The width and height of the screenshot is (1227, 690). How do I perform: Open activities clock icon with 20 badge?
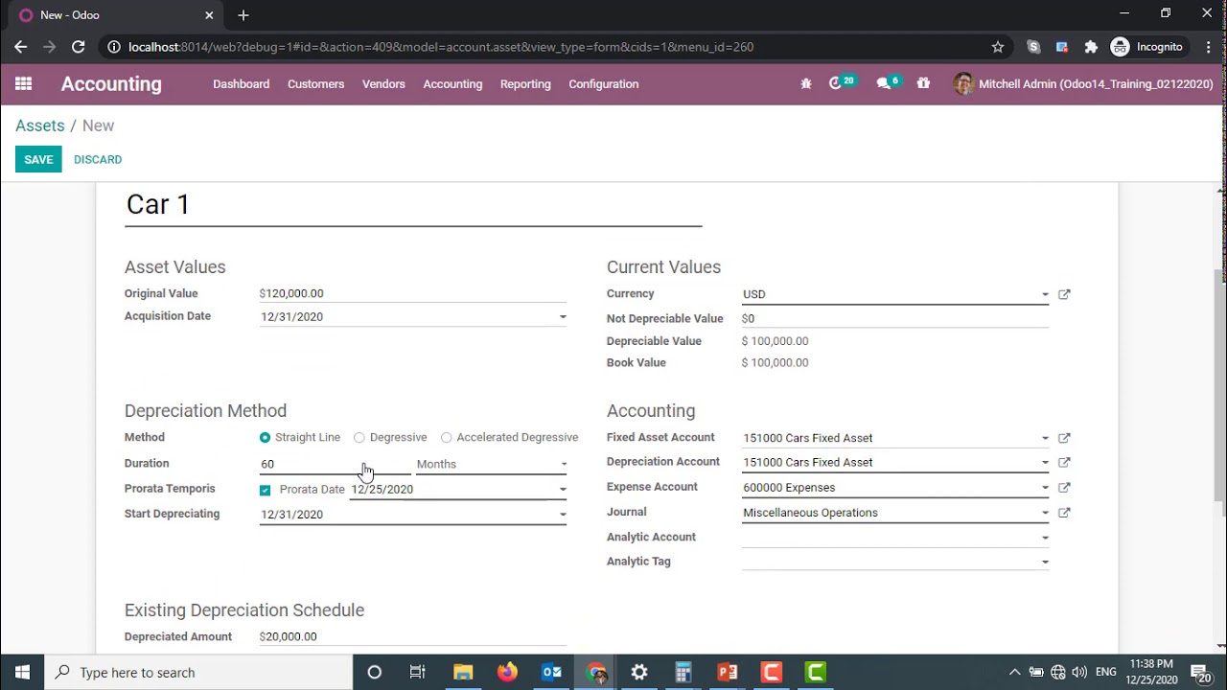pyautogui.click(x=842, y=83)
